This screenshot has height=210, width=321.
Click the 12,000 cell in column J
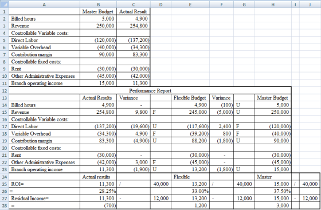[310, 199]
